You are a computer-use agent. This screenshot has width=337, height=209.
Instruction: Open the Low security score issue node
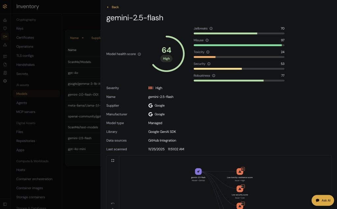pos(240,189)
